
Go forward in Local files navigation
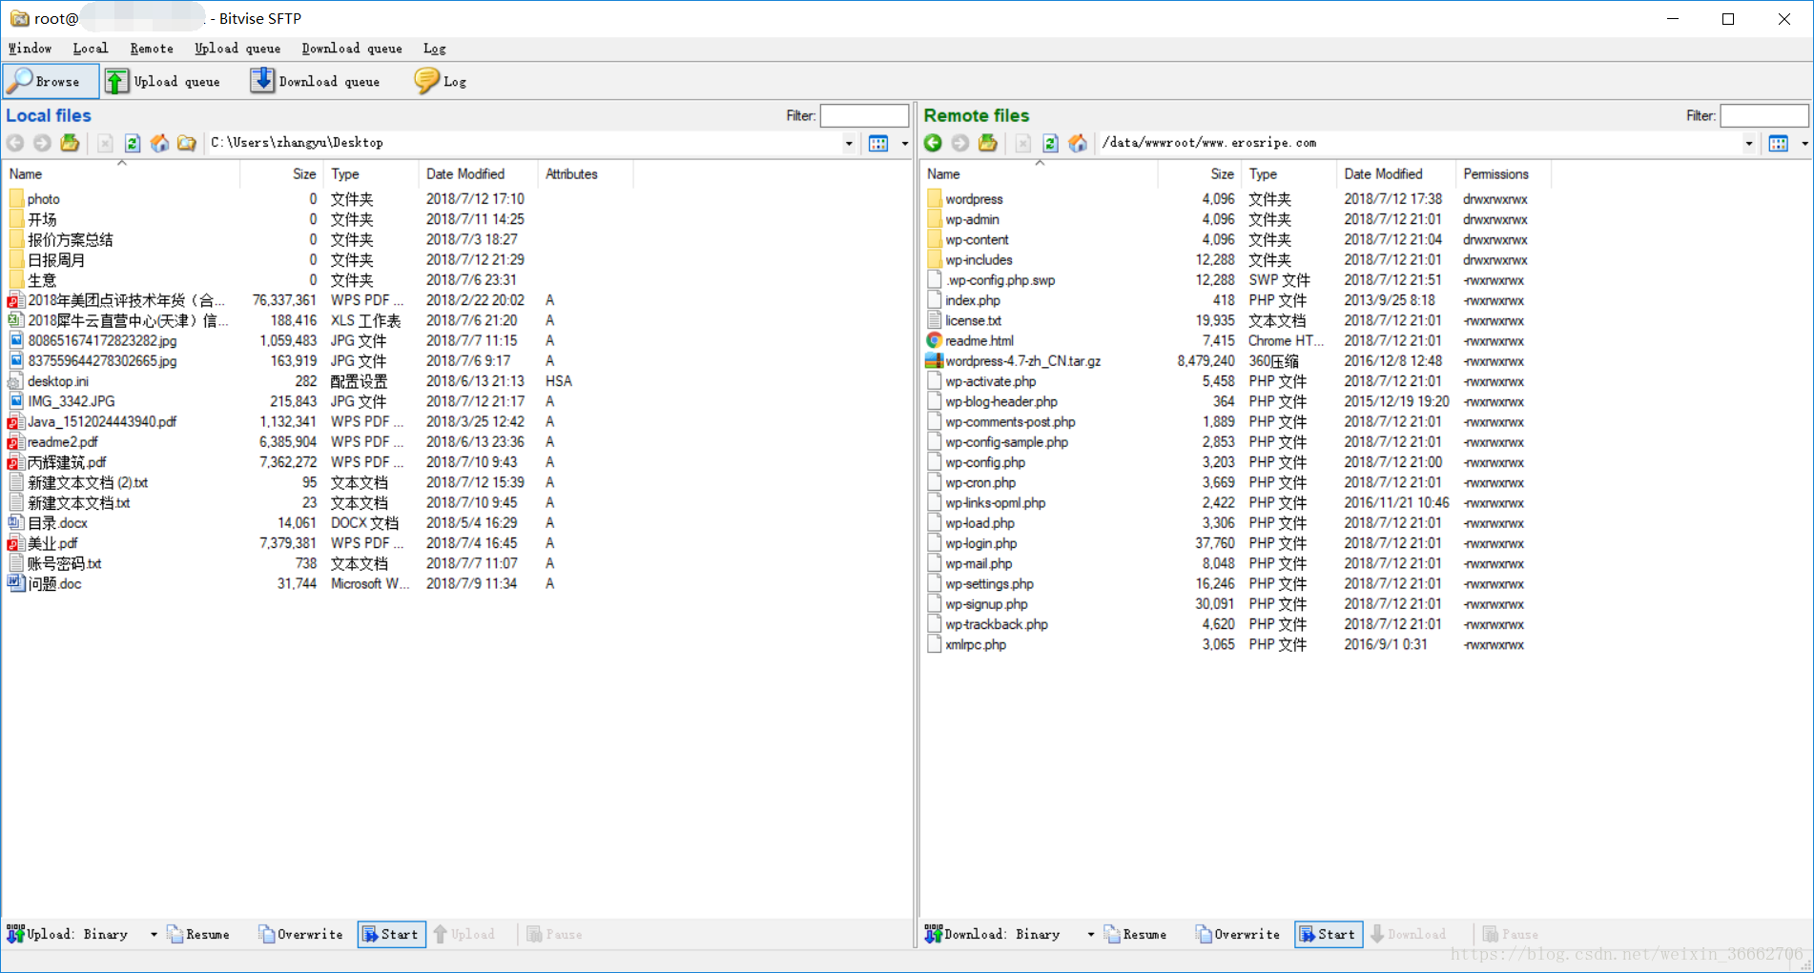coord(42,143)
